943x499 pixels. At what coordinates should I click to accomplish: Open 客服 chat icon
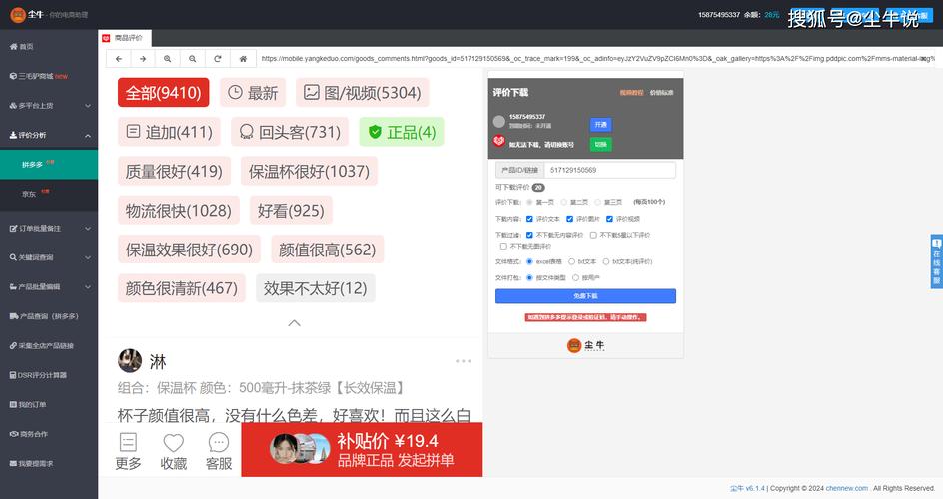[x=219, y=451]
